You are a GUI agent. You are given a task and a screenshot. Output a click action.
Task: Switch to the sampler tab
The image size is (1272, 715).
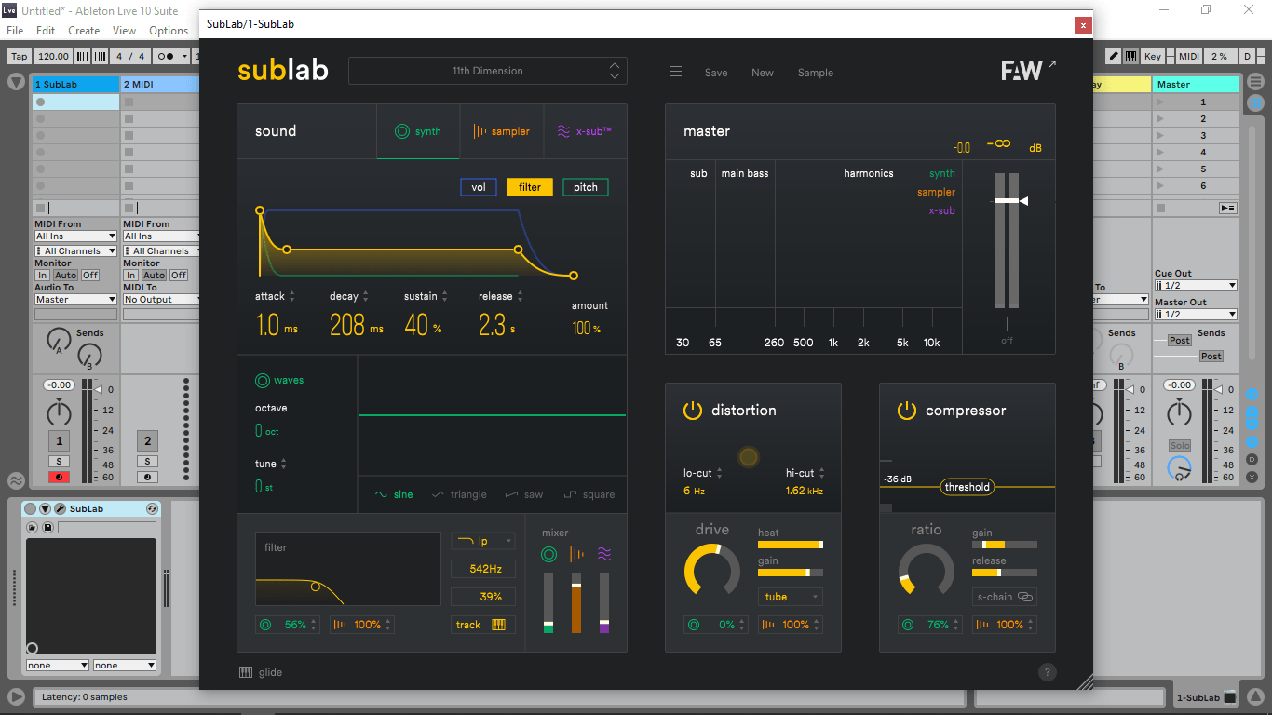(501, 131)
